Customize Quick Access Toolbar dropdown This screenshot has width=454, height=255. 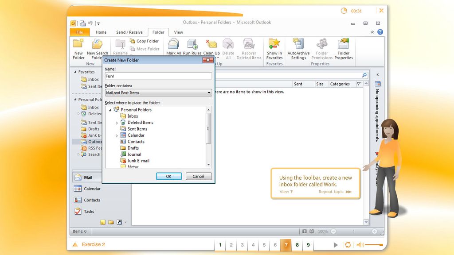[x=98, y=23]
